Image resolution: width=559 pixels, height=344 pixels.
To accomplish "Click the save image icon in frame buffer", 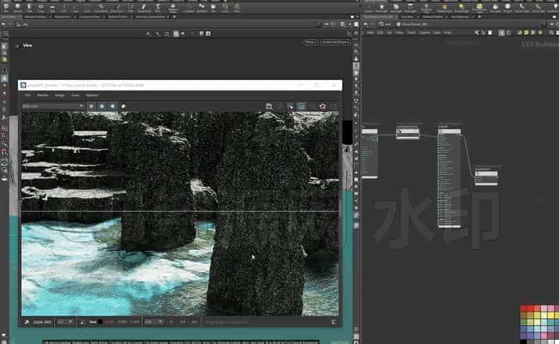I will [269, 106].
